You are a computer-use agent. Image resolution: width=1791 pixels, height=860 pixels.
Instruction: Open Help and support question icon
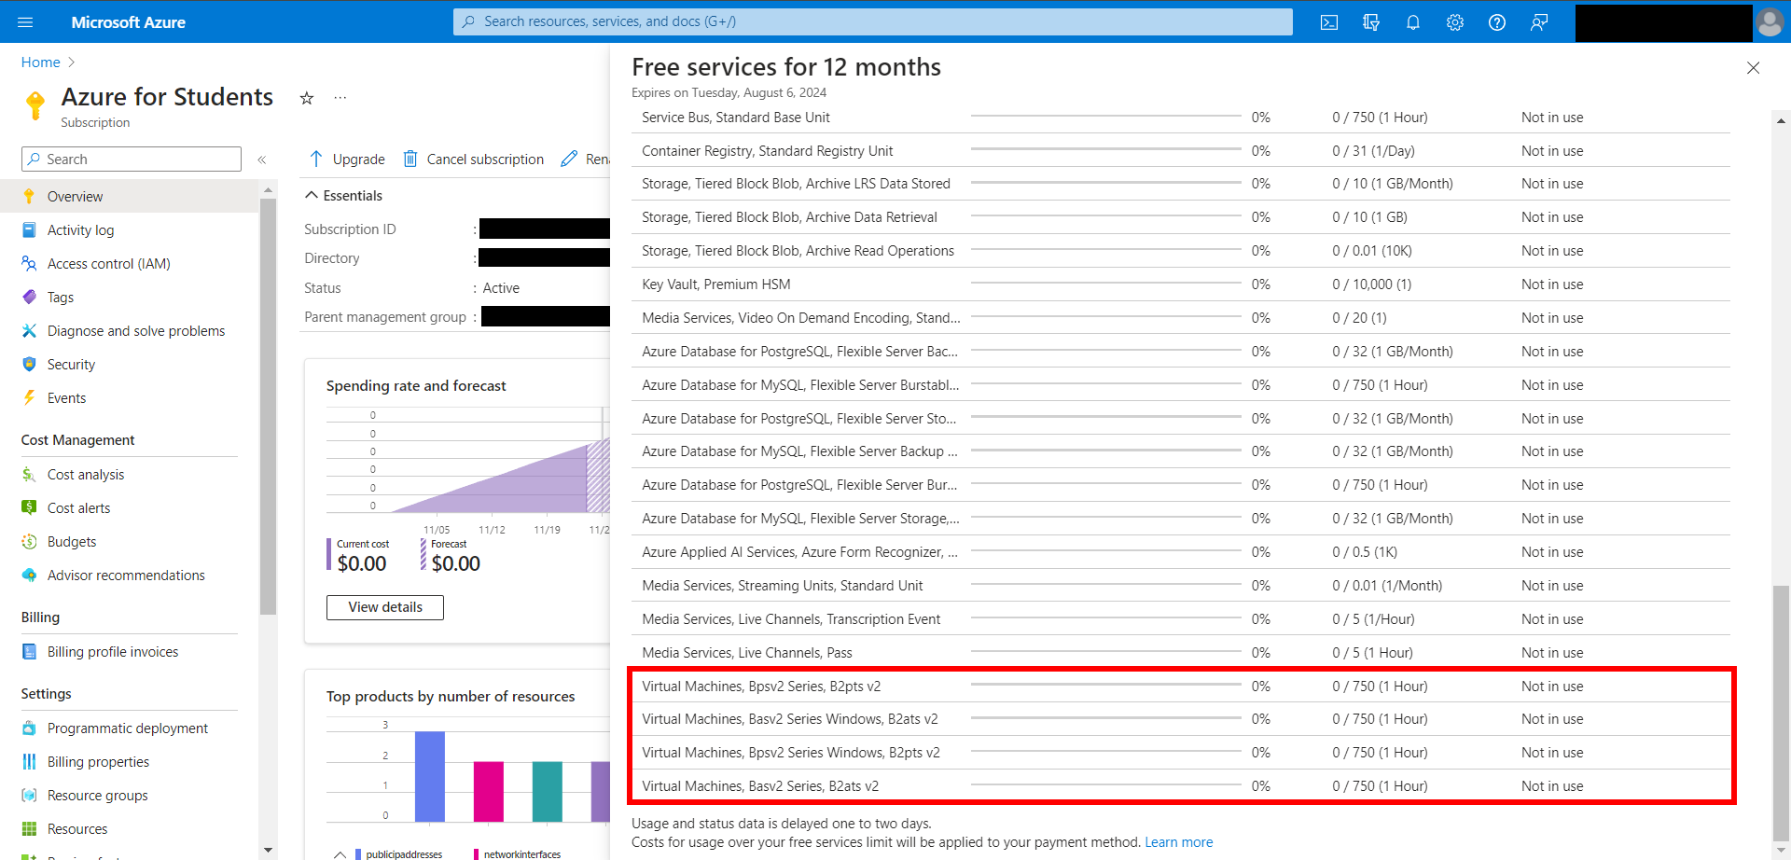[x=1497, y=21]
